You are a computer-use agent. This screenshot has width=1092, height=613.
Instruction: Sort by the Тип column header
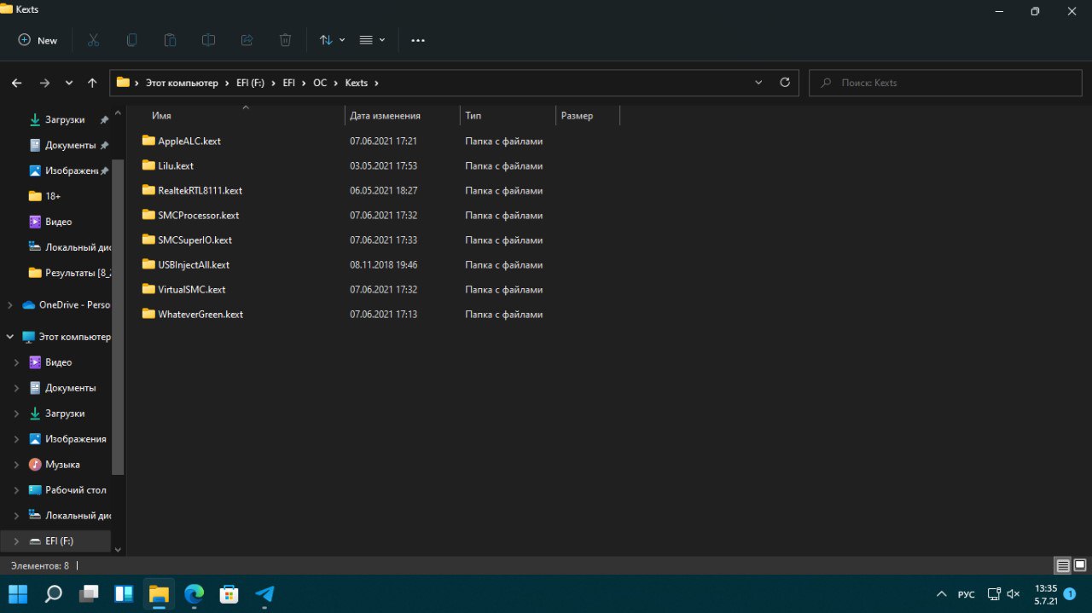point(473,115)
